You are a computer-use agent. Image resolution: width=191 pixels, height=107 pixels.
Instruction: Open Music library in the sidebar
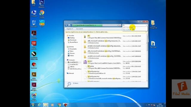click(x=71, y=51)
